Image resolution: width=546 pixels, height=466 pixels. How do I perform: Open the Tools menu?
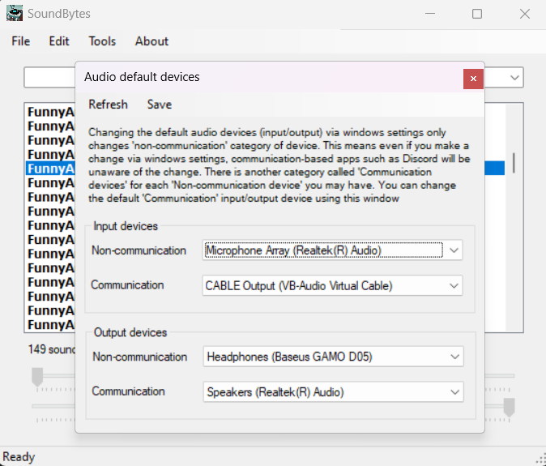tap(102, 41)
